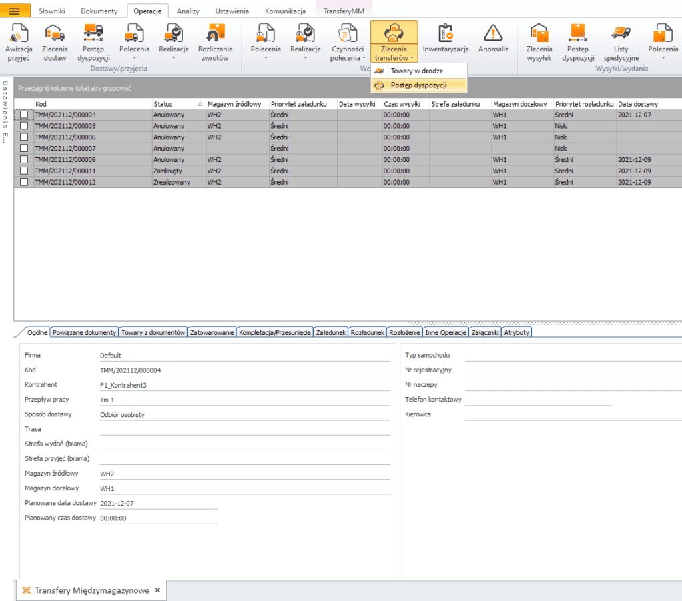Switch to the Powiązane dokumenty tab
This screenshot has height=601, width=682.
click(x=85, y=332)
